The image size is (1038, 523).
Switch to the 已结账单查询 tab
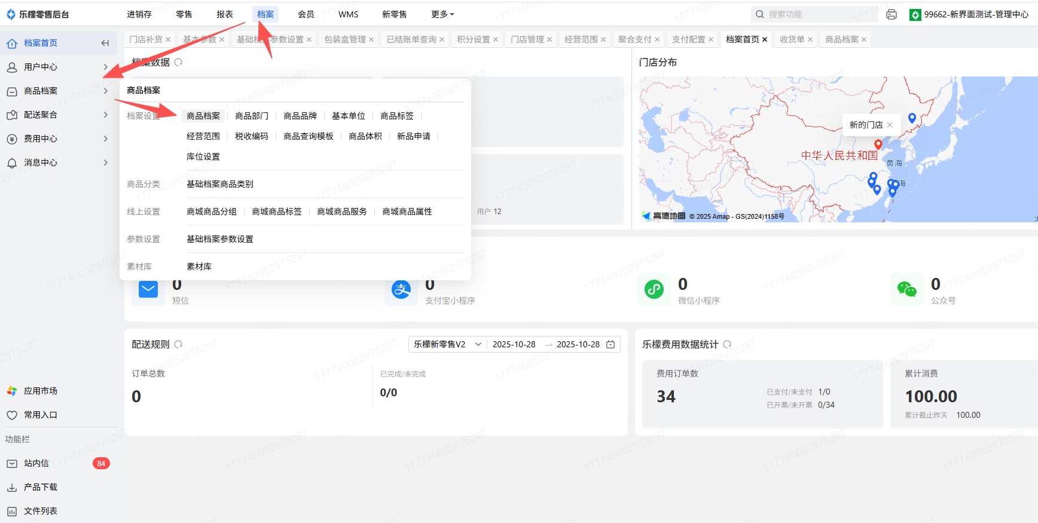(411, 39)
